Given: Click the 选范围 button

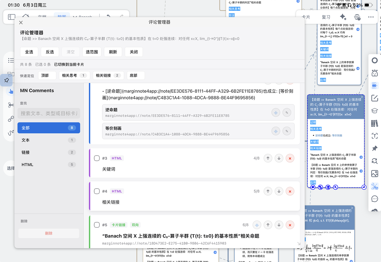Looking at the screenshot, I should (x=92, y=52).
